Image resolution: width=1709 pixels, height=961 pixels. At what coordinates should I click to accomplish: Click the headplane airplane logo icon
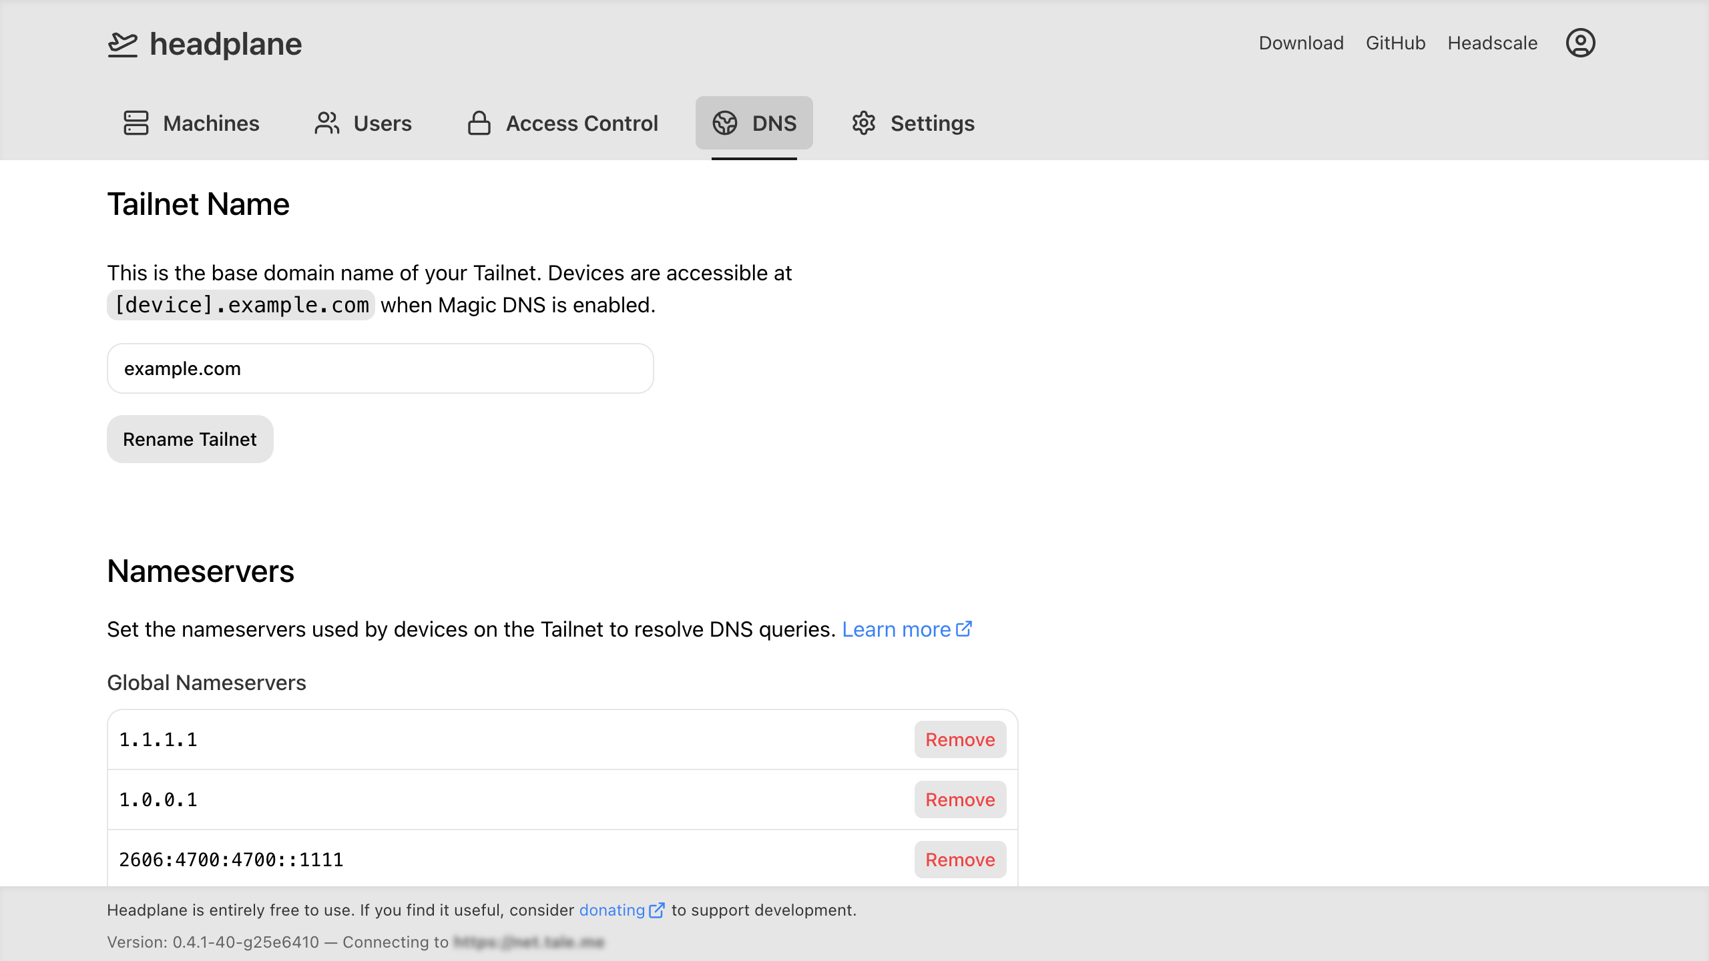pos(123,44)
